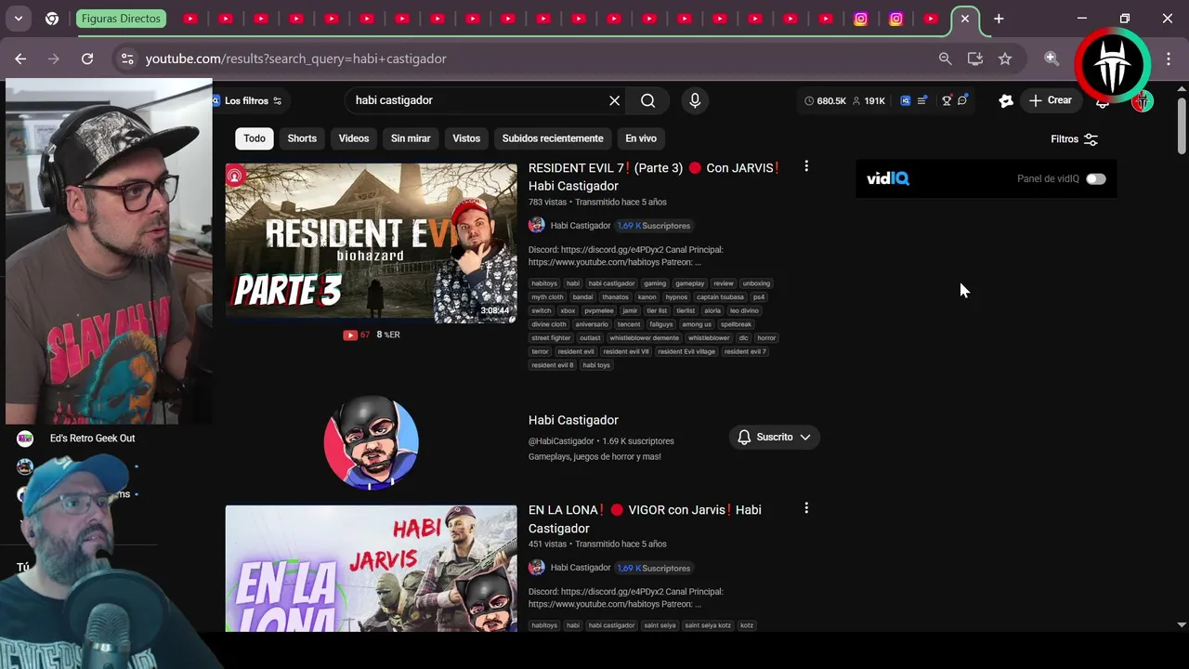Click the 'saint seiya kotz' tag

tap(707, 625)
